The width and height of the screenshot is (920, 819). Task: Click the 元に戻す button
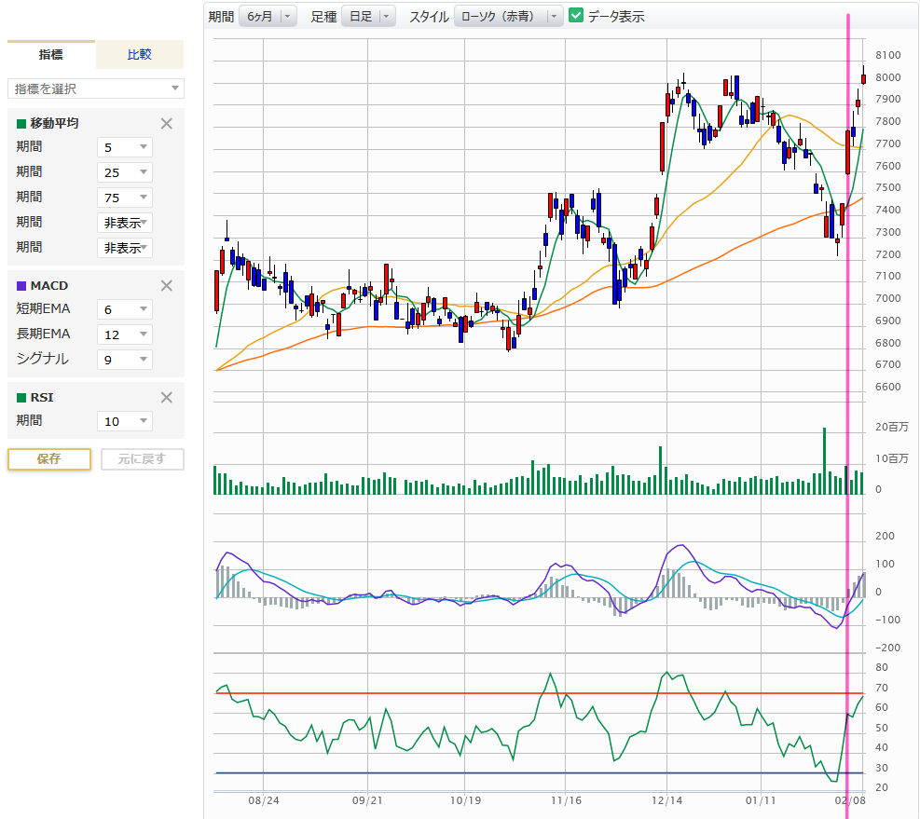pos(143,459)
